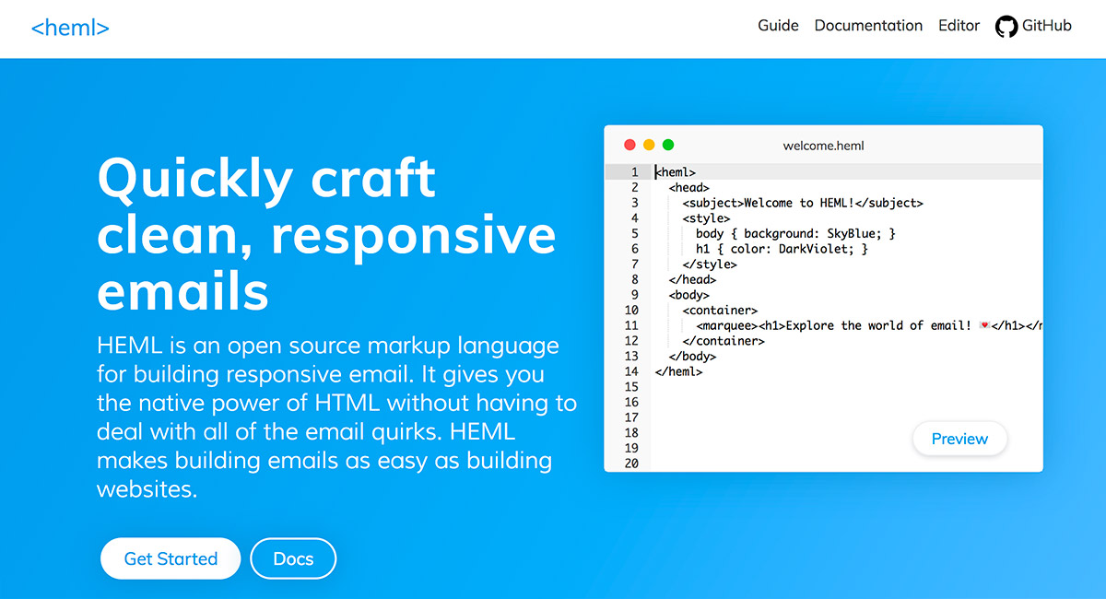Click the <body> tag on line 9
This screenshot has height=599, width=1106.
(689, 295)
